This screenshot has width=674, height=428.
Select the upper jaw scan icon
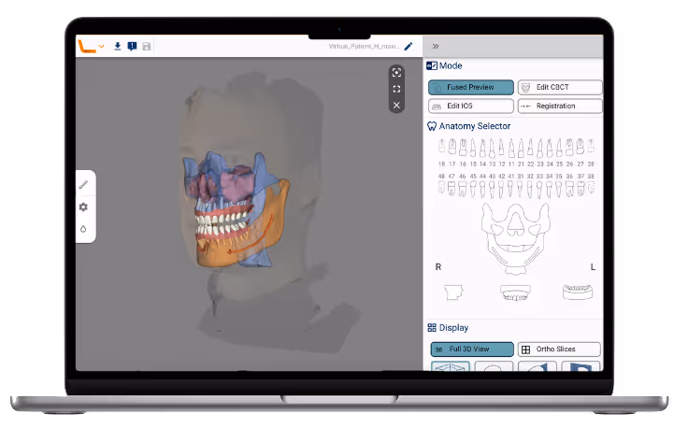click(x=515, y=292)
